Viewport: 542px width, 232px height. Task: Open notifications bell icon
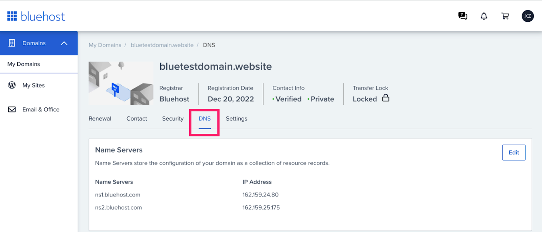point(484,16)
